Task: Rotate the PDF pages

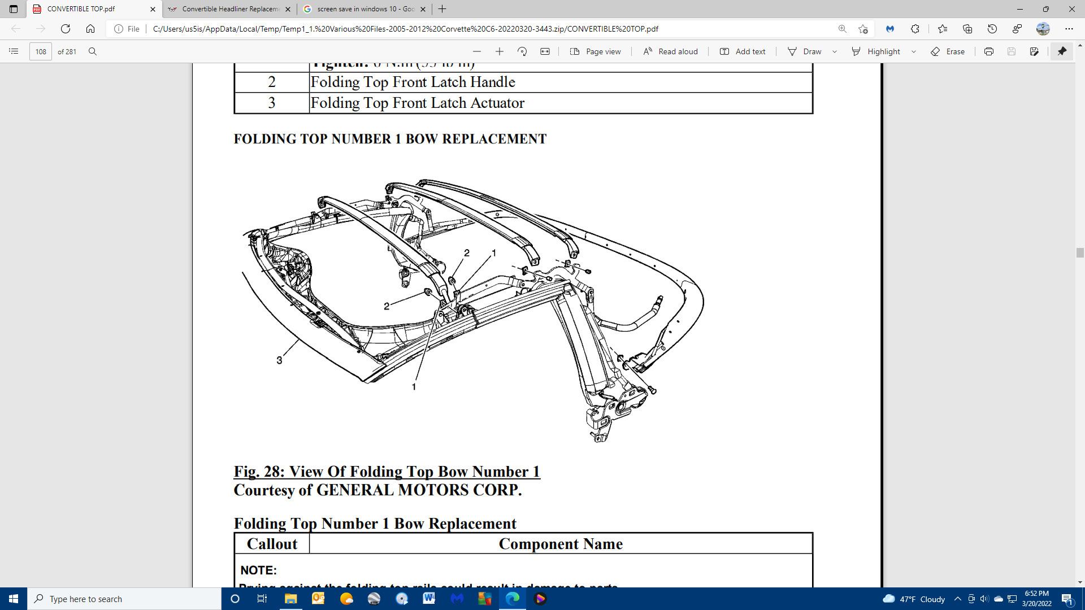Action: [x=522, y=51]
